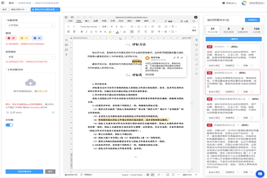Viewport: 267px width, 178px height.
Task: Toggle the 中 risk level checkbox
Action: point(24,38)
